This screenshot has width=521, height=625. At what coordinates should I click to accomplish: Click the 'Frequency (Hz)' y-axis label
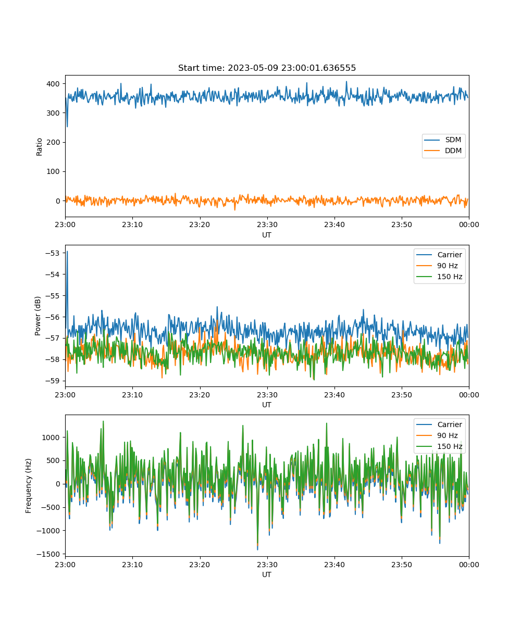point(29,486)
